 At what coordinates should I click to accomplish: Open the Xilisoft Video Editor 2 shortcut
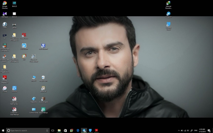tap(5, 58)
